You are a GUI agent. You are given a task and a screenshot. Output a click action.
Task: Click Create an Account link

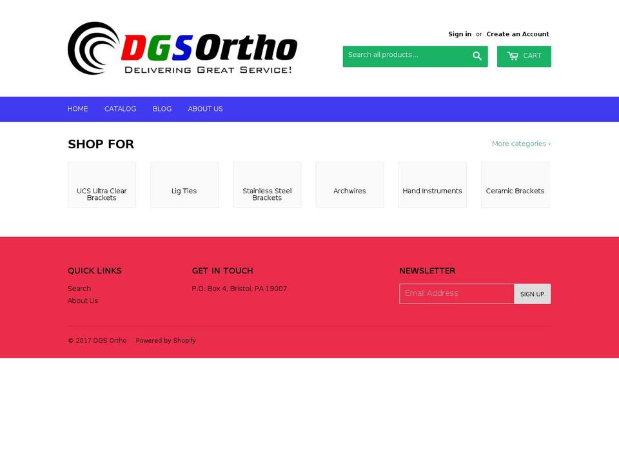click(x=518, y=34)
